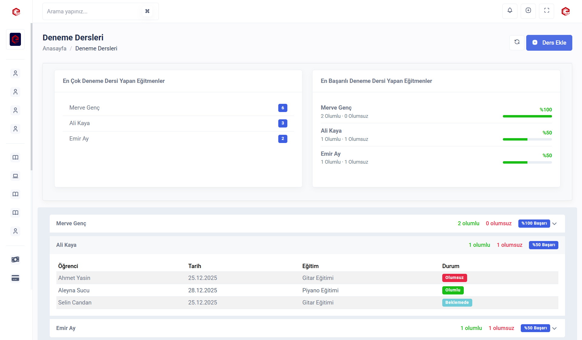The height and width of the screenshot is (340, 582).
Task: Click the Olumsuz status badge for Ahmet Yasin
Action: (454, 278)
